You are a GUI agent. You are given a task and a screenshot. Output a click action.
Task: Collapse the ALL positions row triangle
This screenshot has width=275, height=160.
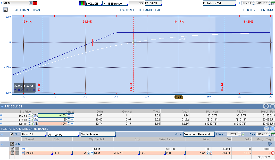coord(2,135)
